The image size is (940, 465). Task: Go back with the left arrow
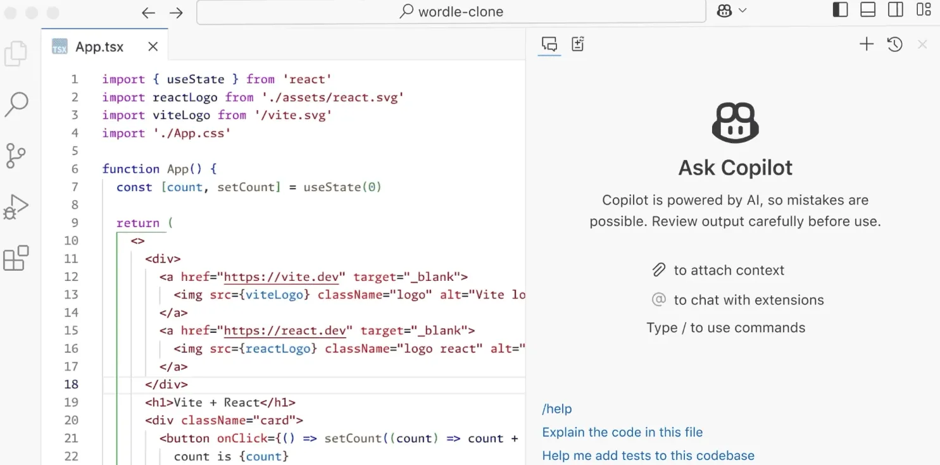point(148,13)
